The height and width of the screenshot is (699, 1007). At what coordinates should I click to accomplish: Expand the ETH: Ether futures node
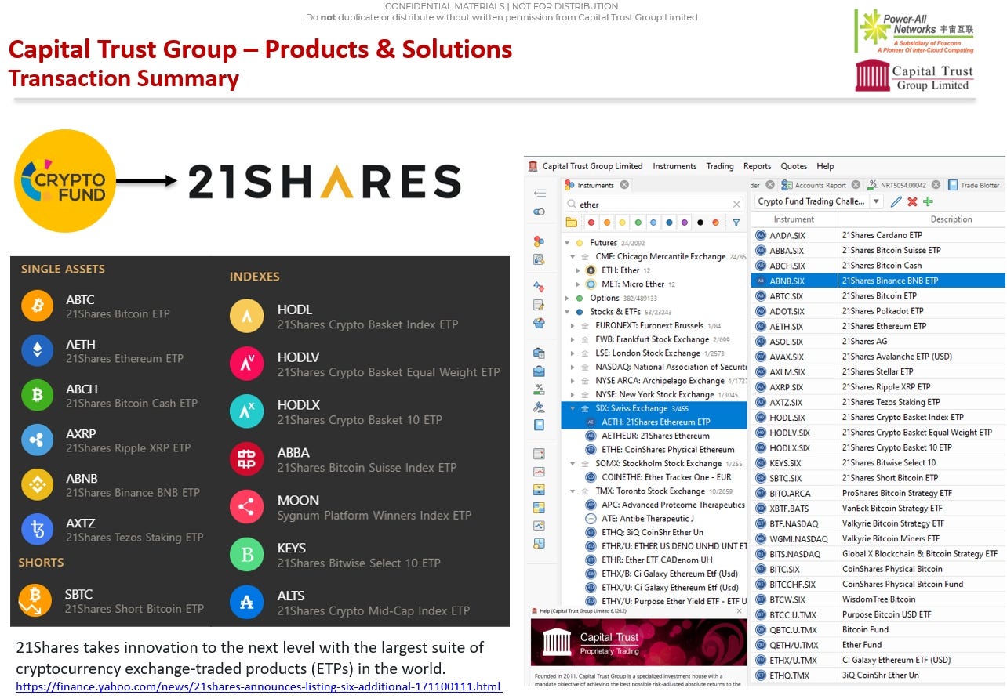[x=579, y=270]
